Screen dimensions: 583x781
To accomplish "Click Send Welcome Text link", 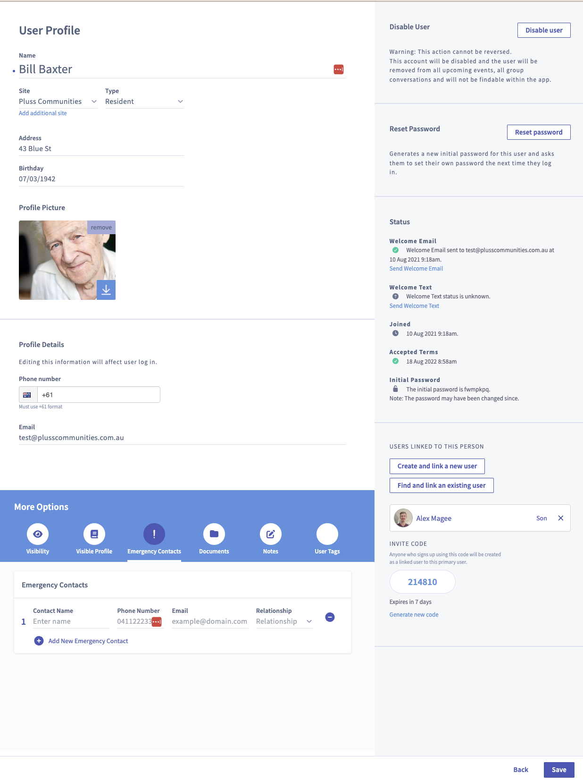I will coord(414,306).
